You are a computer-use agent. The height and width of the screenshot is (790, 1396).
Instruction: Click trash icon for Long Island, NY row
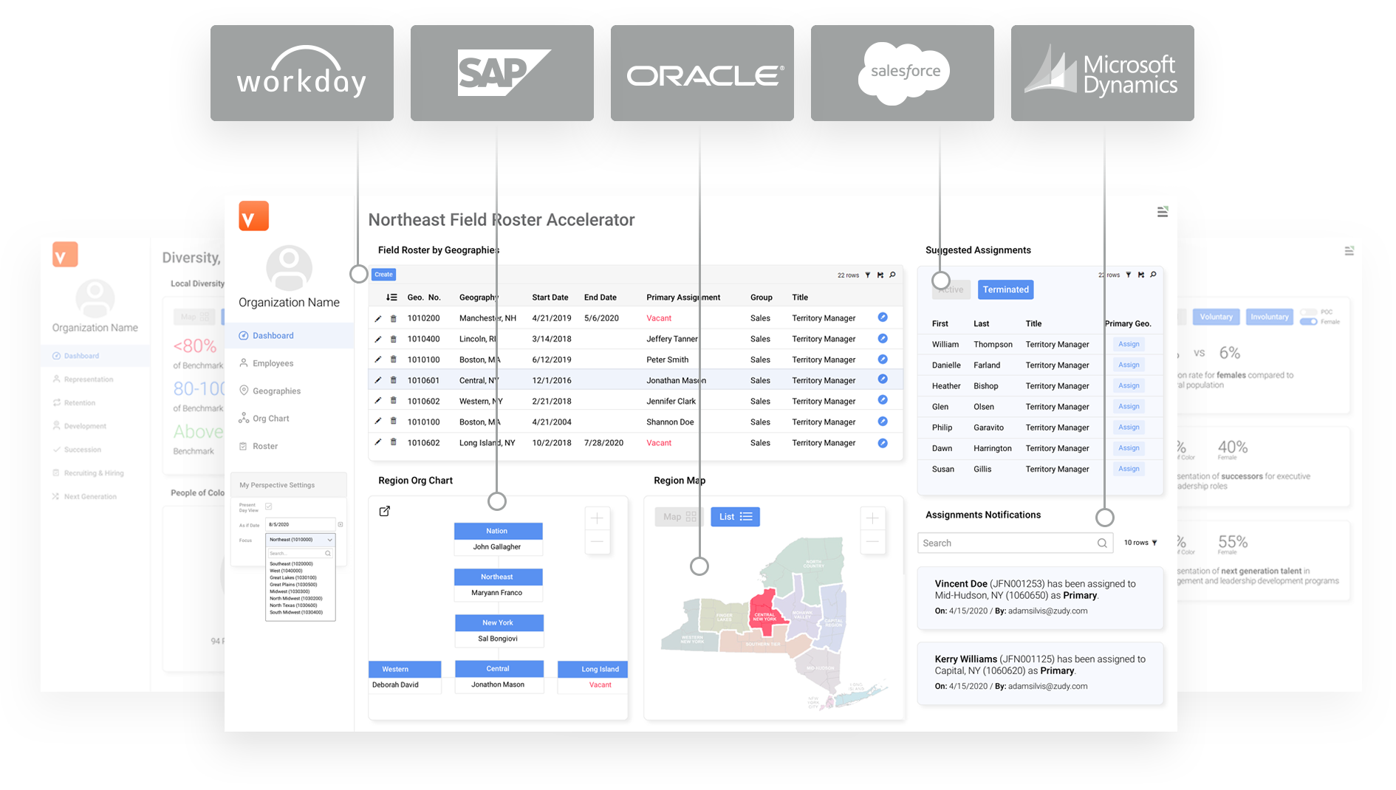pos(394,442)
